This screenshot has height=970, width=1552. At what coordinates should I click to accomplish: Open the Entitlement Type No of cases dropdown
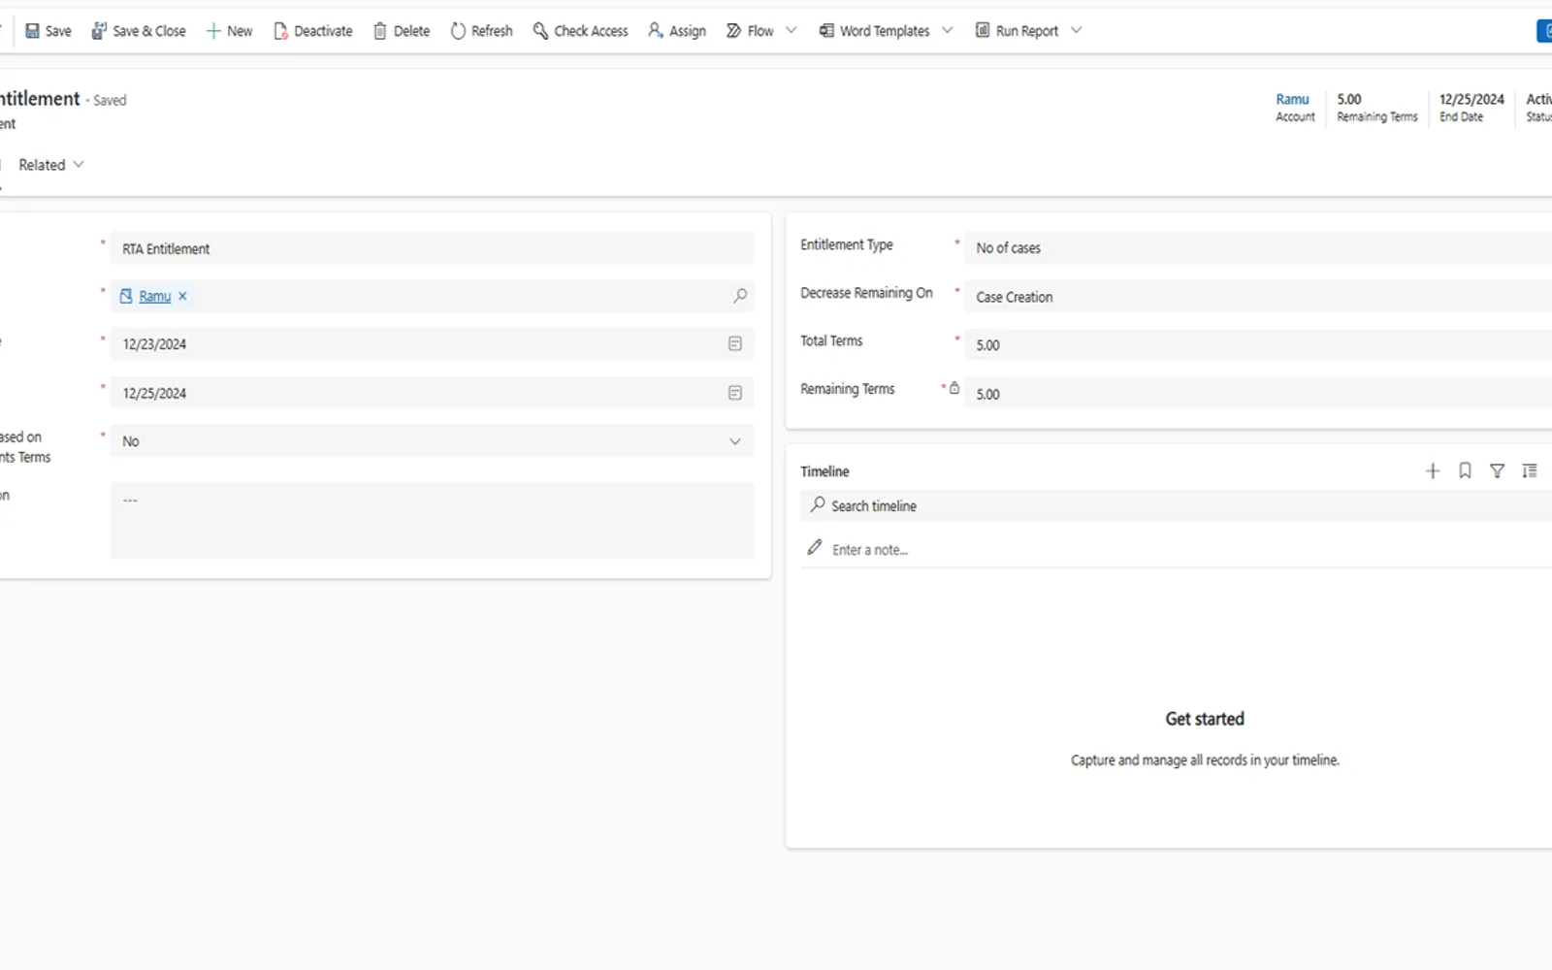coord(1258,248)
